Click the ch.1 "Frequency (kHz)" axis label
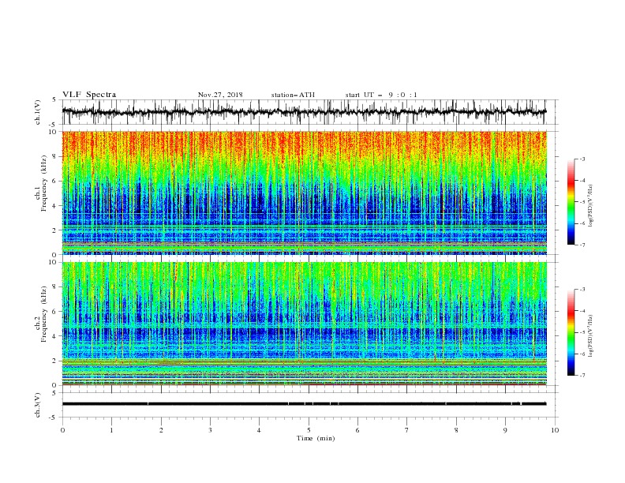The width and height of the screenshot is (625, 483). (44, 184)
